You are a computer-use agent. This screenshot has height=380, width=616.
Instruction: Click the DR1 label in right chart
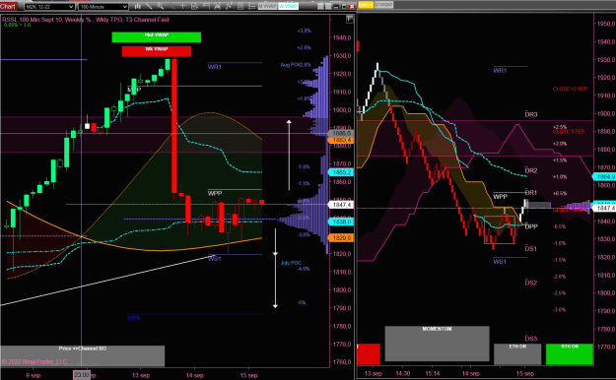click(531, 193)
